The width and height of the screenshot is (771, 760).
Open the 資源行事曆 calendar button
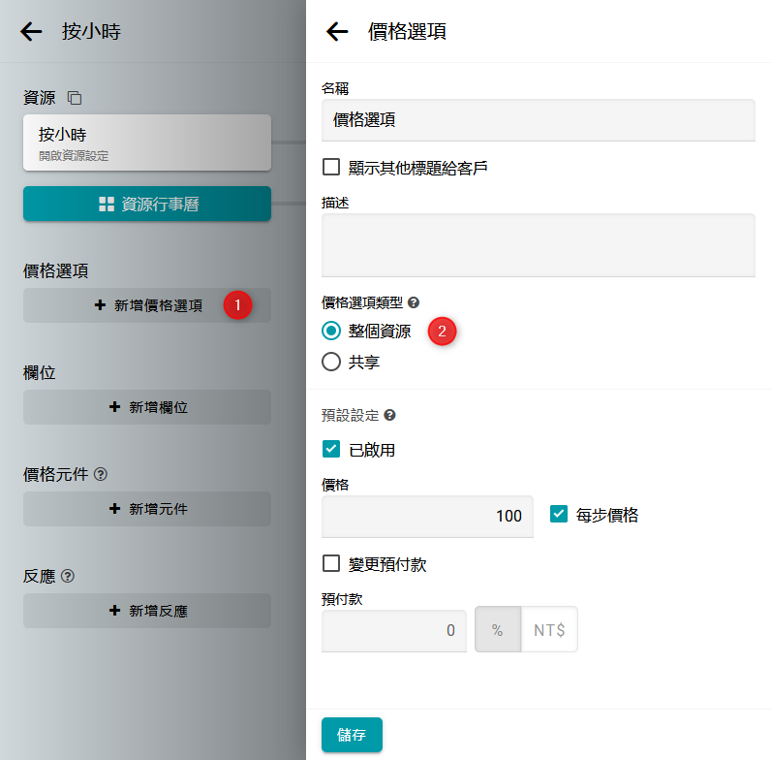coord(147,204)
